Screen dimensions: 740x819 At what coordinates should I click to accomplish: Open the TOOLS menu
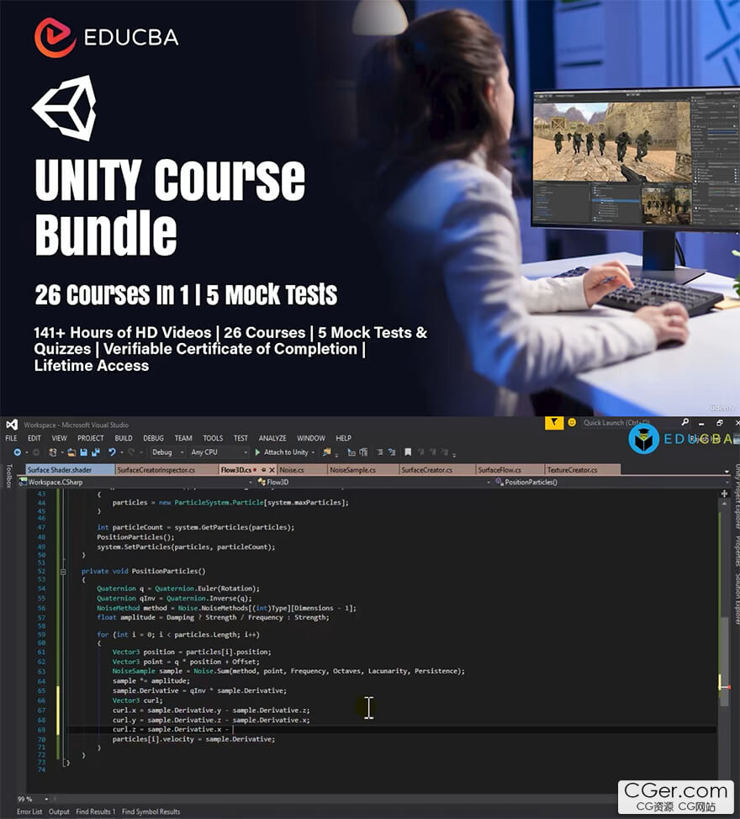[x=213, y=438]
